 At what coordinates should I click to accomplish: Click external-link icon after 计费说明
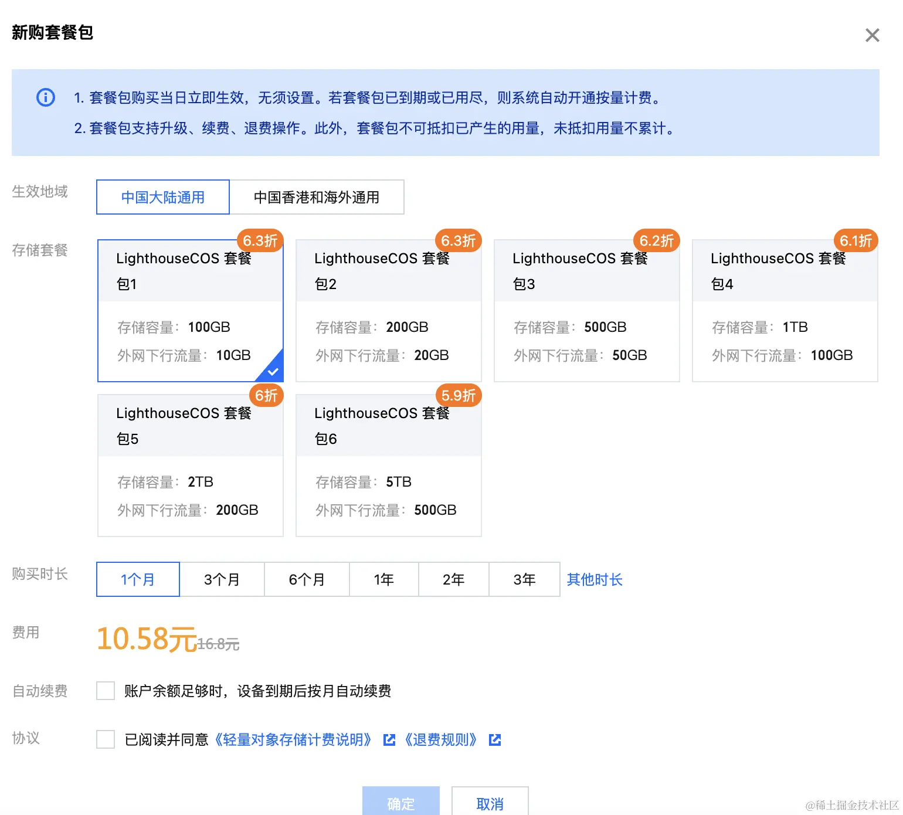tap(389, 740)
